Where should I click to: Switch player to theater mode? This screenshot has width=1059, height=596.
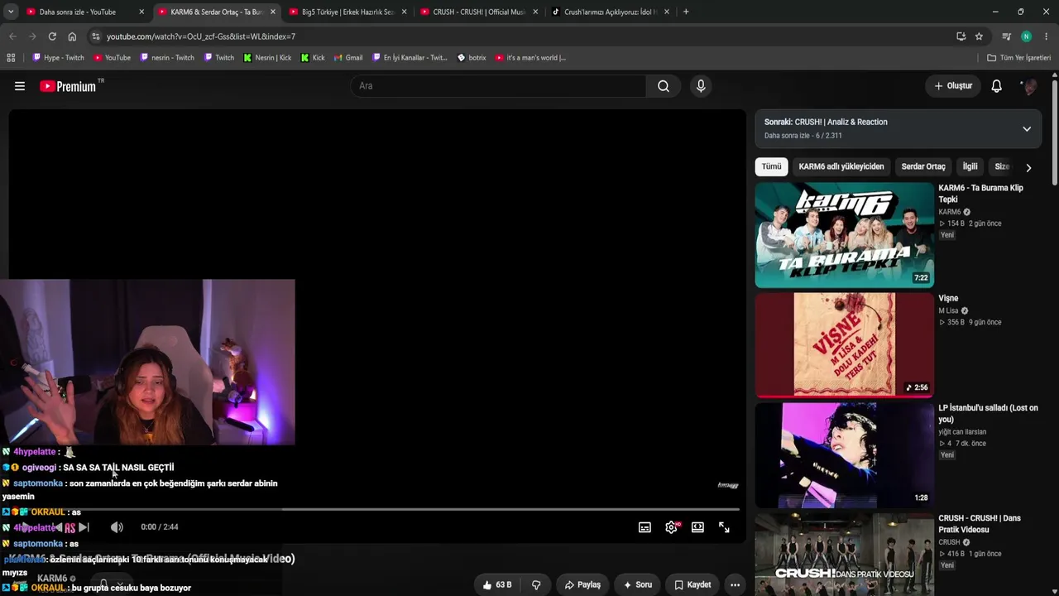pyautogui.click(x=697, y=527)
